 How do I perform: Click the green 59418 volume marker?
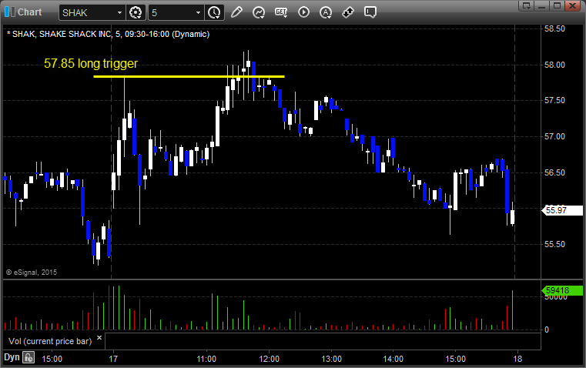[x=561, y=290]
